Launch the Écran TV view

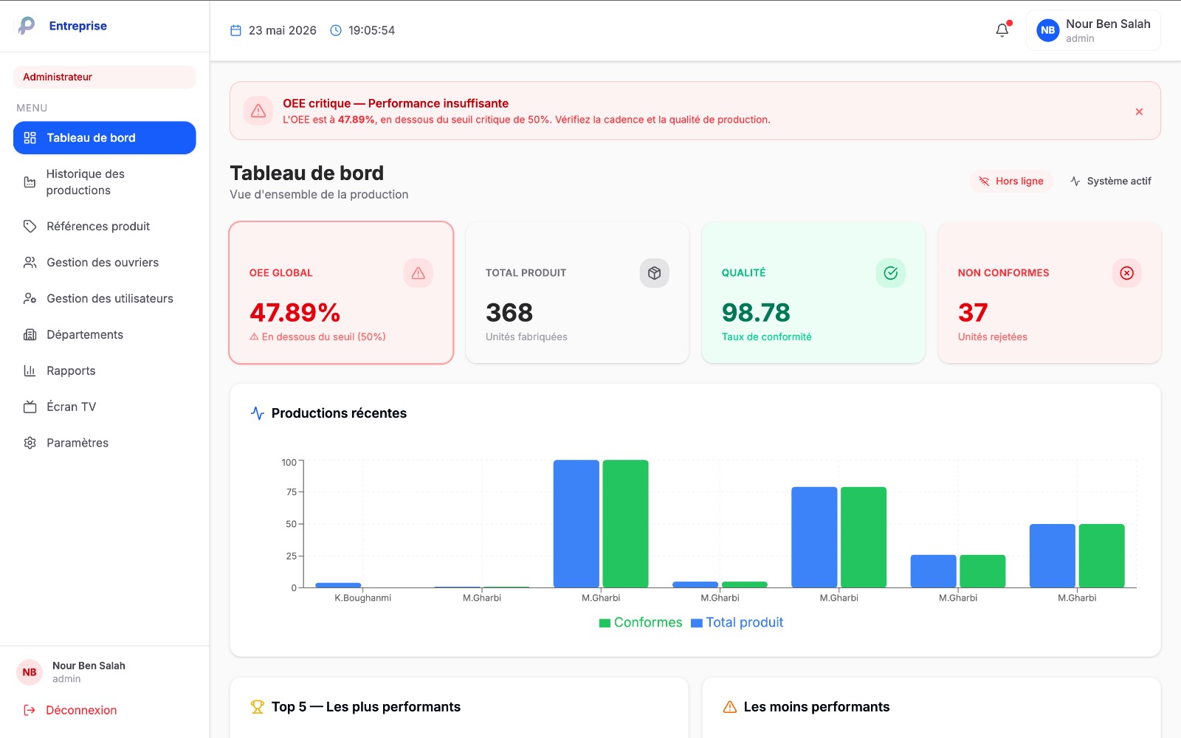(105, 407)
